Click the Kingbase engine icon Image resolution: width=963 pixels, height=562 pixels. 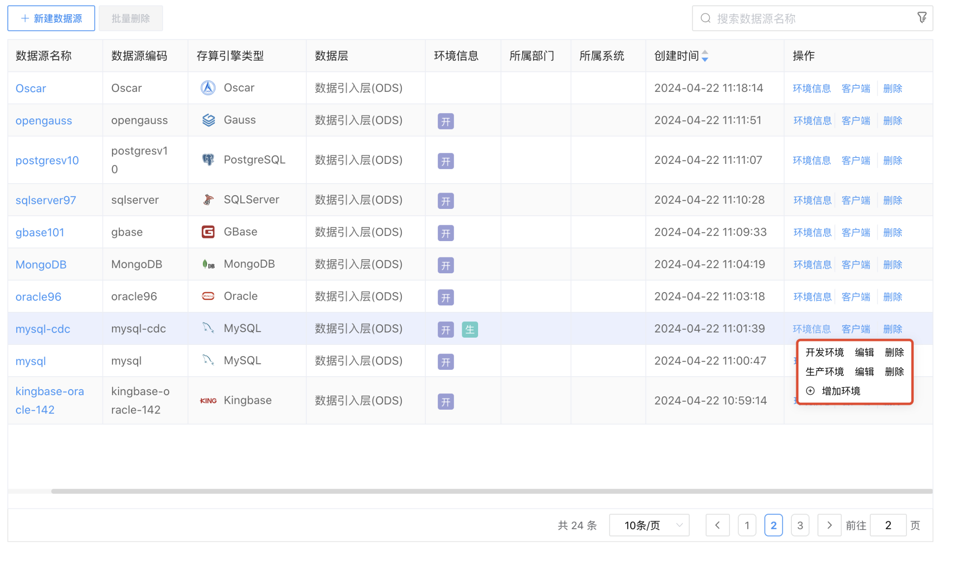click(x=208, y=400)
